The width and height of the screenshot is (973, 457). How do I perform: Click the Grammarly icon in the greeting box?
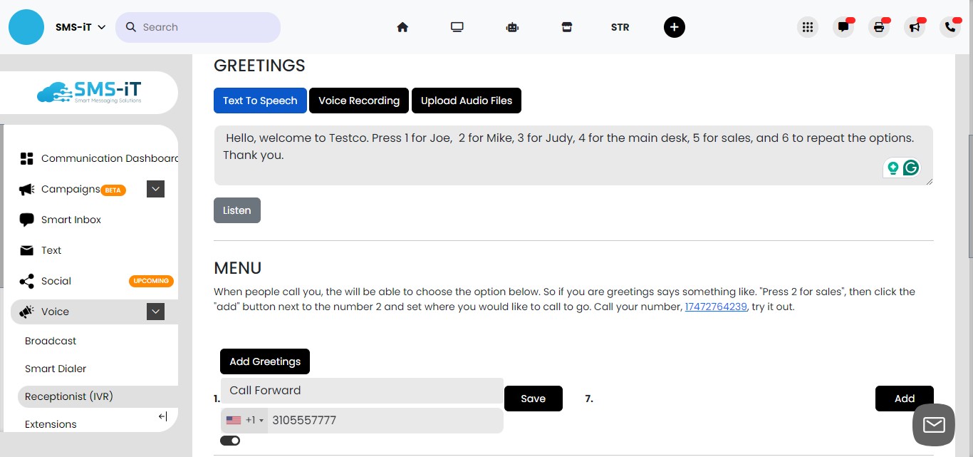[912, 168]
